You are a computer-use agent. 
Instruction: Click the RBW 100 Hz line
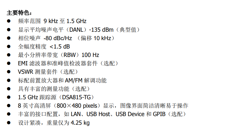(59, 55)
